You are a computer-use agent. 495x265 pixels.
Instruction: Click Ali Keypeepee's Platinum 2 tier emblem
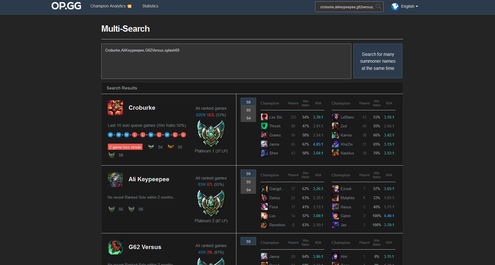(211, 203)
